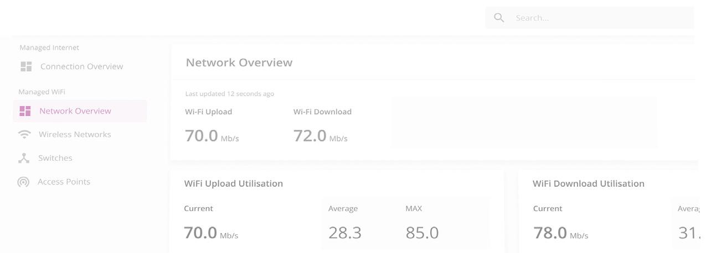This screenshot has height=253, width=706.
Task: Click the magnifying glass search icon
Action: (x=499, y=18)
